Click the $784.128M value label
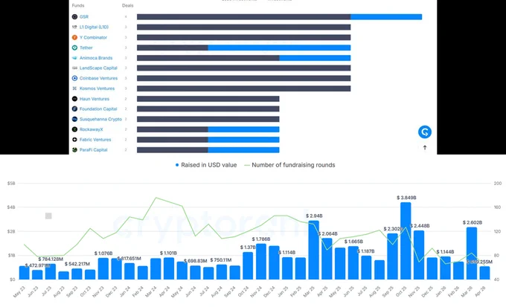 (x=51, y=259)
